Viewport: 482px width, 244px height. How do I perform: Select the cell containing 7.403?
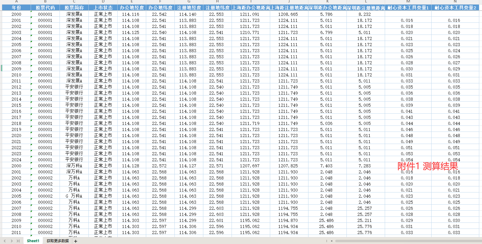327,166
